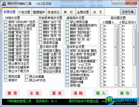
Task: Click the 禁止访问 list scrollbar thumb
Action: [x=134, y=47]
